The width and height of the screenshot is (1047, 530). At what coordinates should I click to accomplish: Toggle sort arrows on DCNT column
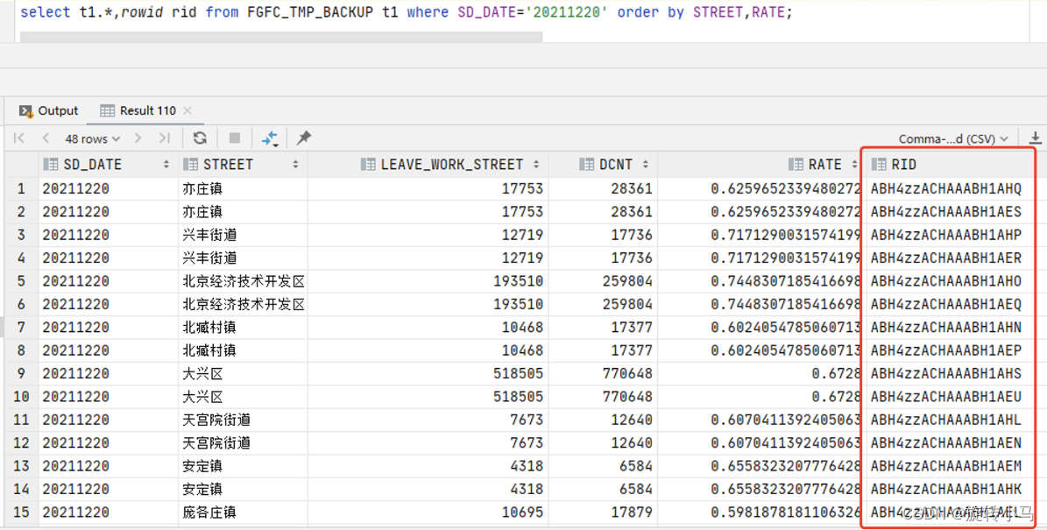645,164
